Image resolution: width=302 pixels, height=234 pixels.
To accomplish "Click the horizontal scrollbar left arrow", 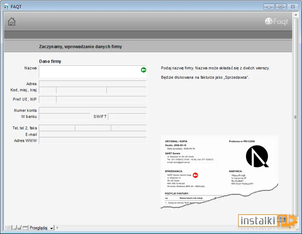I will pyautogui.click(x=57, y=228).
